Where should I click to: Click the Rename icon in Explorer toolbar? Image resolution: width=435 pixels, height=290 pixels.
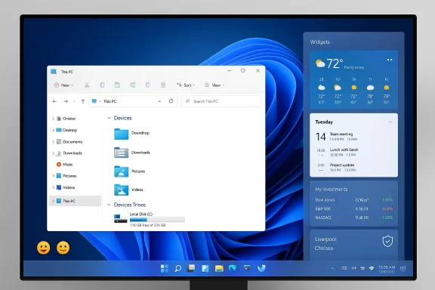coord(133,85)
